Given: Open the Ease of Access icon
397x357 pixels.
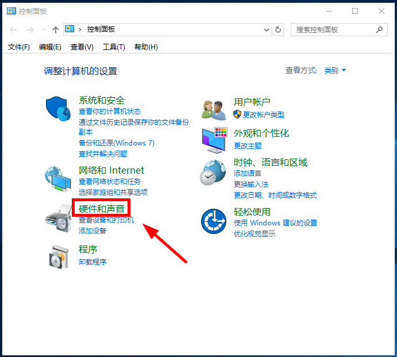Looking at the screenshot, I should [214, 221].
